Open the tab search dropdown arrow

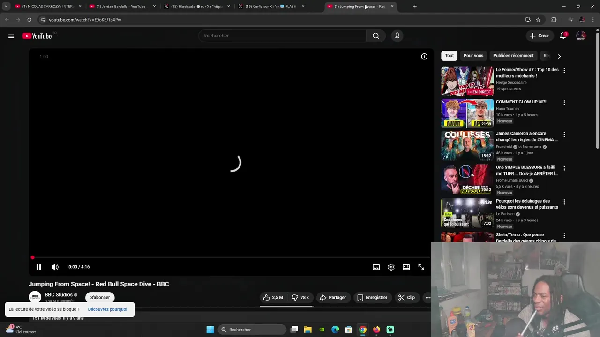point(6,7)
